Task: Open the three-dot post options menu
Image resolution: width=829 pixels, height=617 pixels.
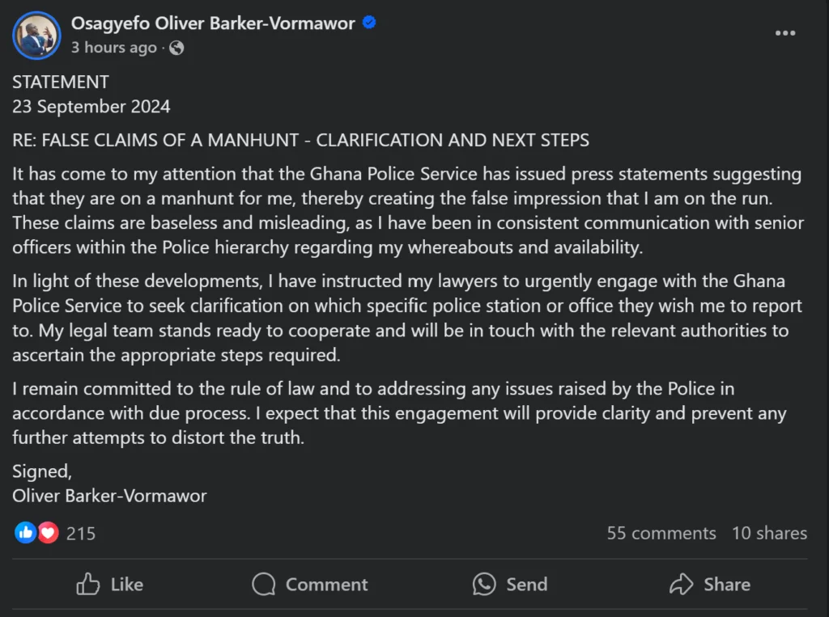Action: click(785, 33)
